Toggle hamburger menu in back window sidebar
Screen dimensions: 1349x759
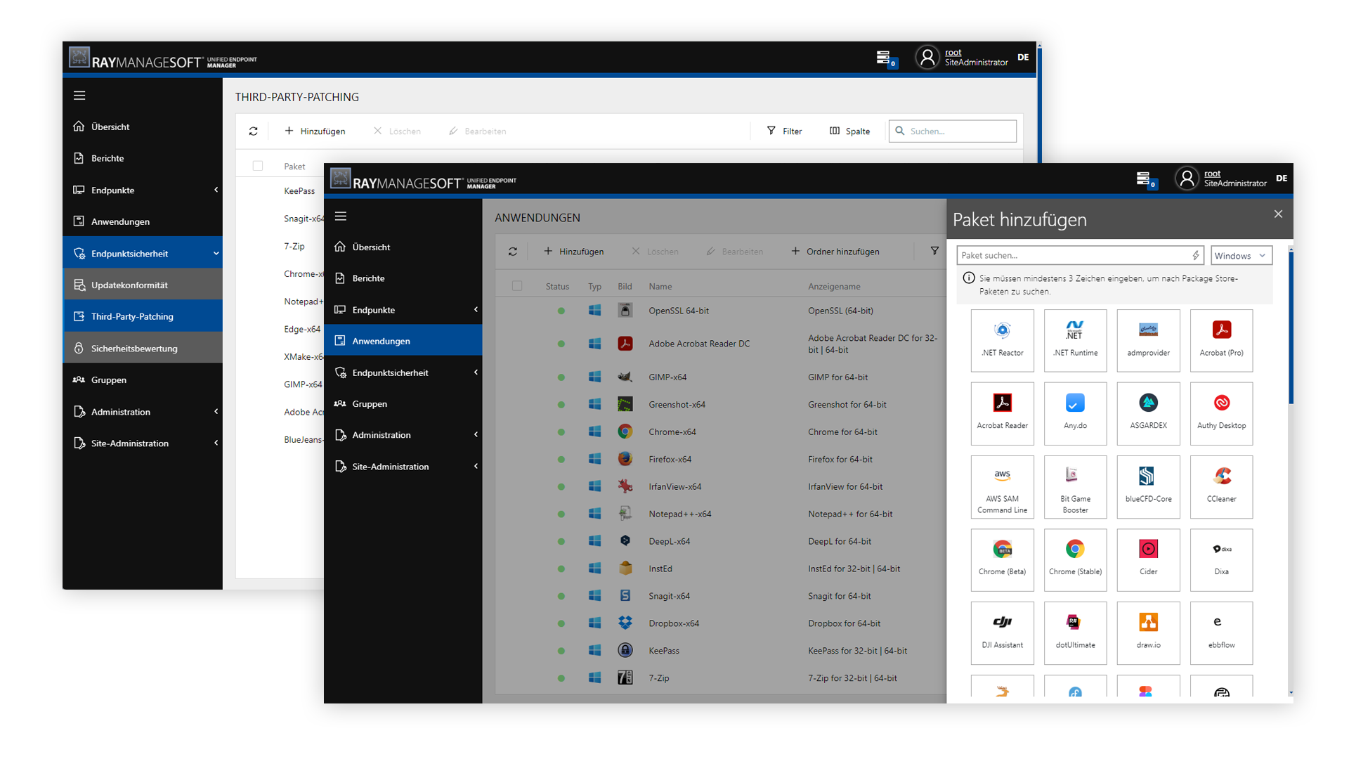tap(79, 95)
